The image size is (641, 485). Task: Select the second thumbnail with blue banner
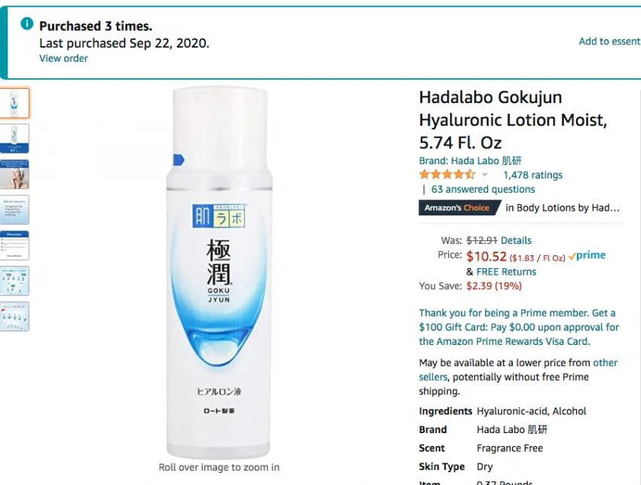pos(14,139)
